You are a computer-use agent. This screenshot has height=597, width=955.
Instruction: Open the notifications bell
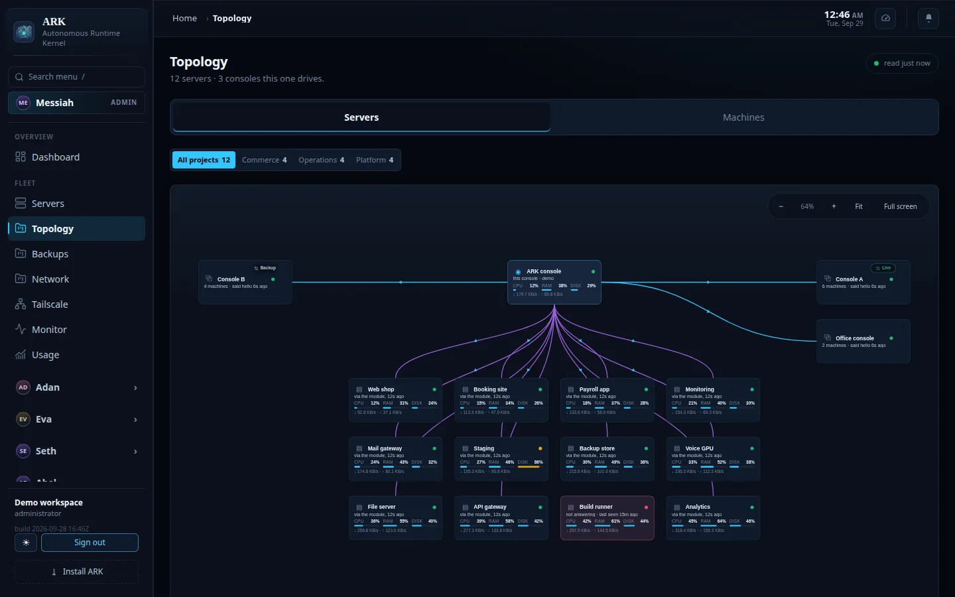[928, 19]
